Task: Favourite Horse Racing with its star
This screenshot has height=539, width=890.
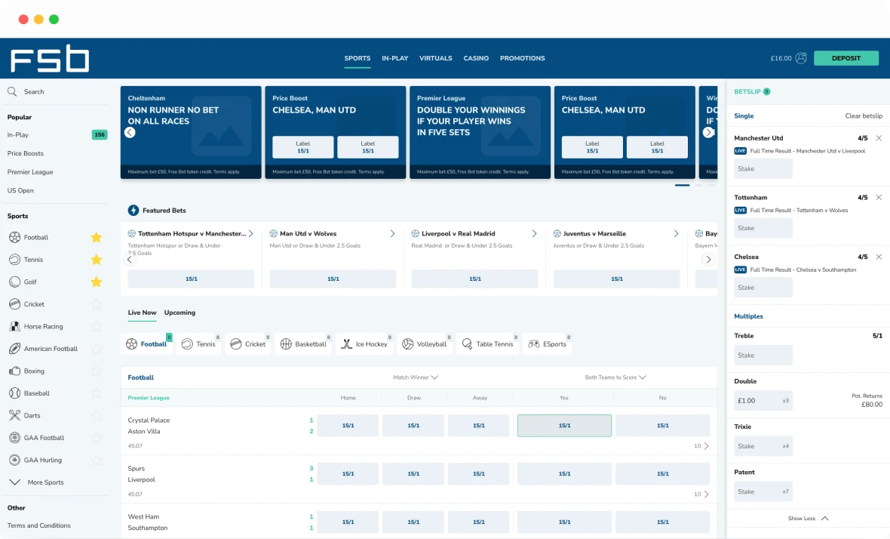Action: click(97, 327)
